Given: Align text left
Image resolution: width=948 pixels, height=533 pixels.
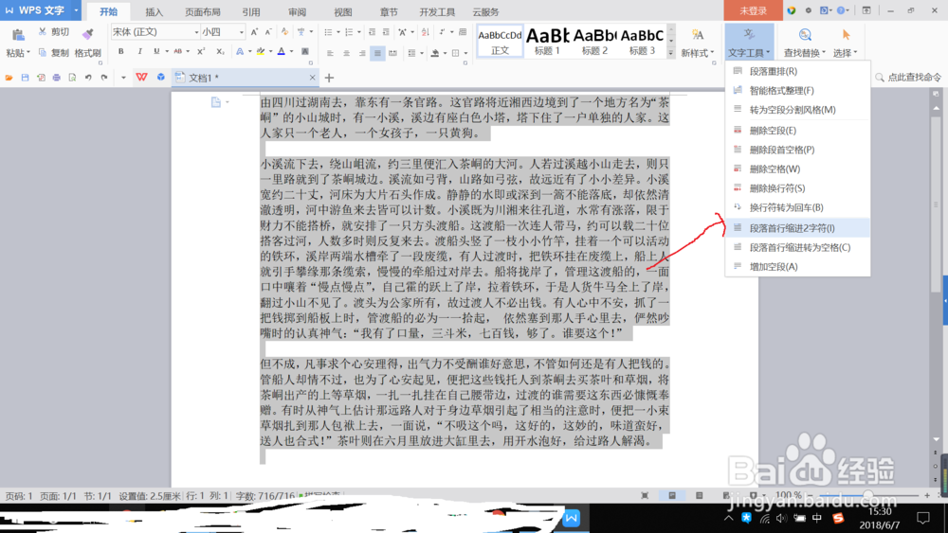Looking at the screenshot, I should pos(330,53).
